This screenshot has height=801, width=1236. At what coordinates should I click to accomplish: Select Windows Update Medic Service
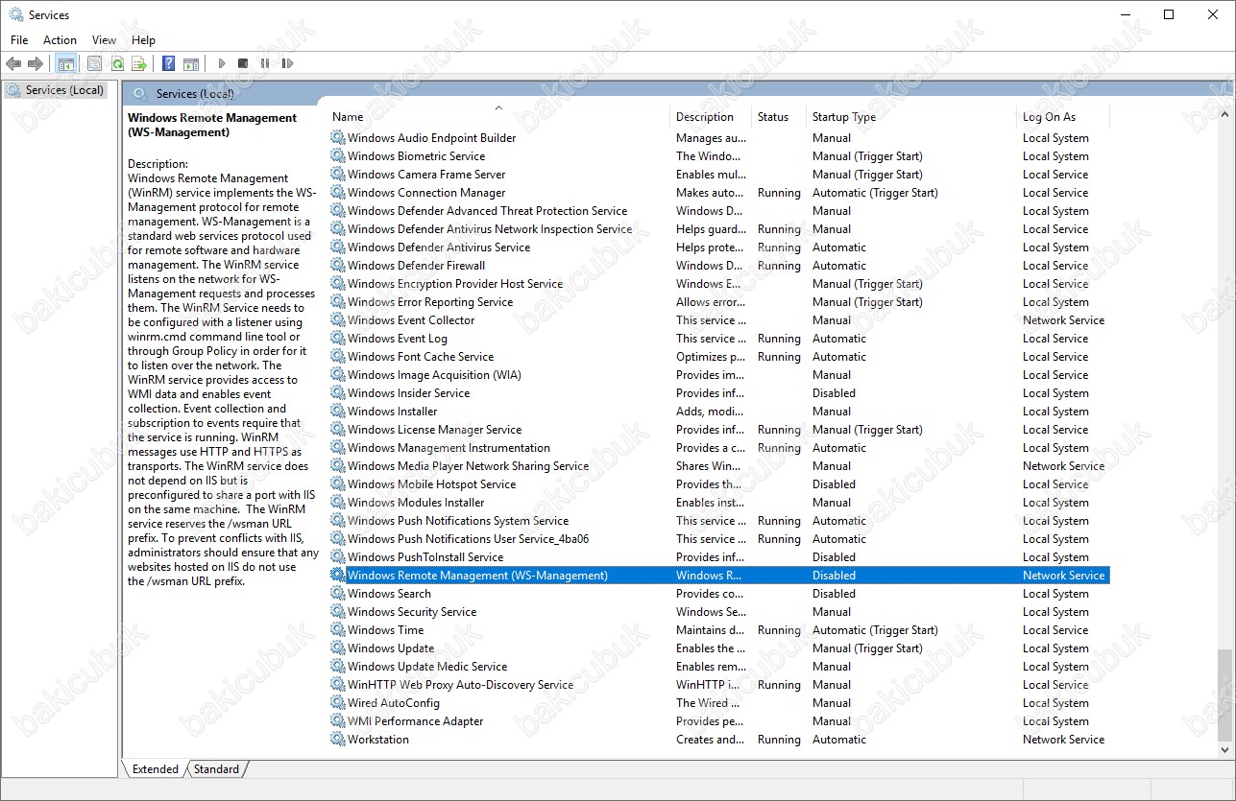coord(719,667)
